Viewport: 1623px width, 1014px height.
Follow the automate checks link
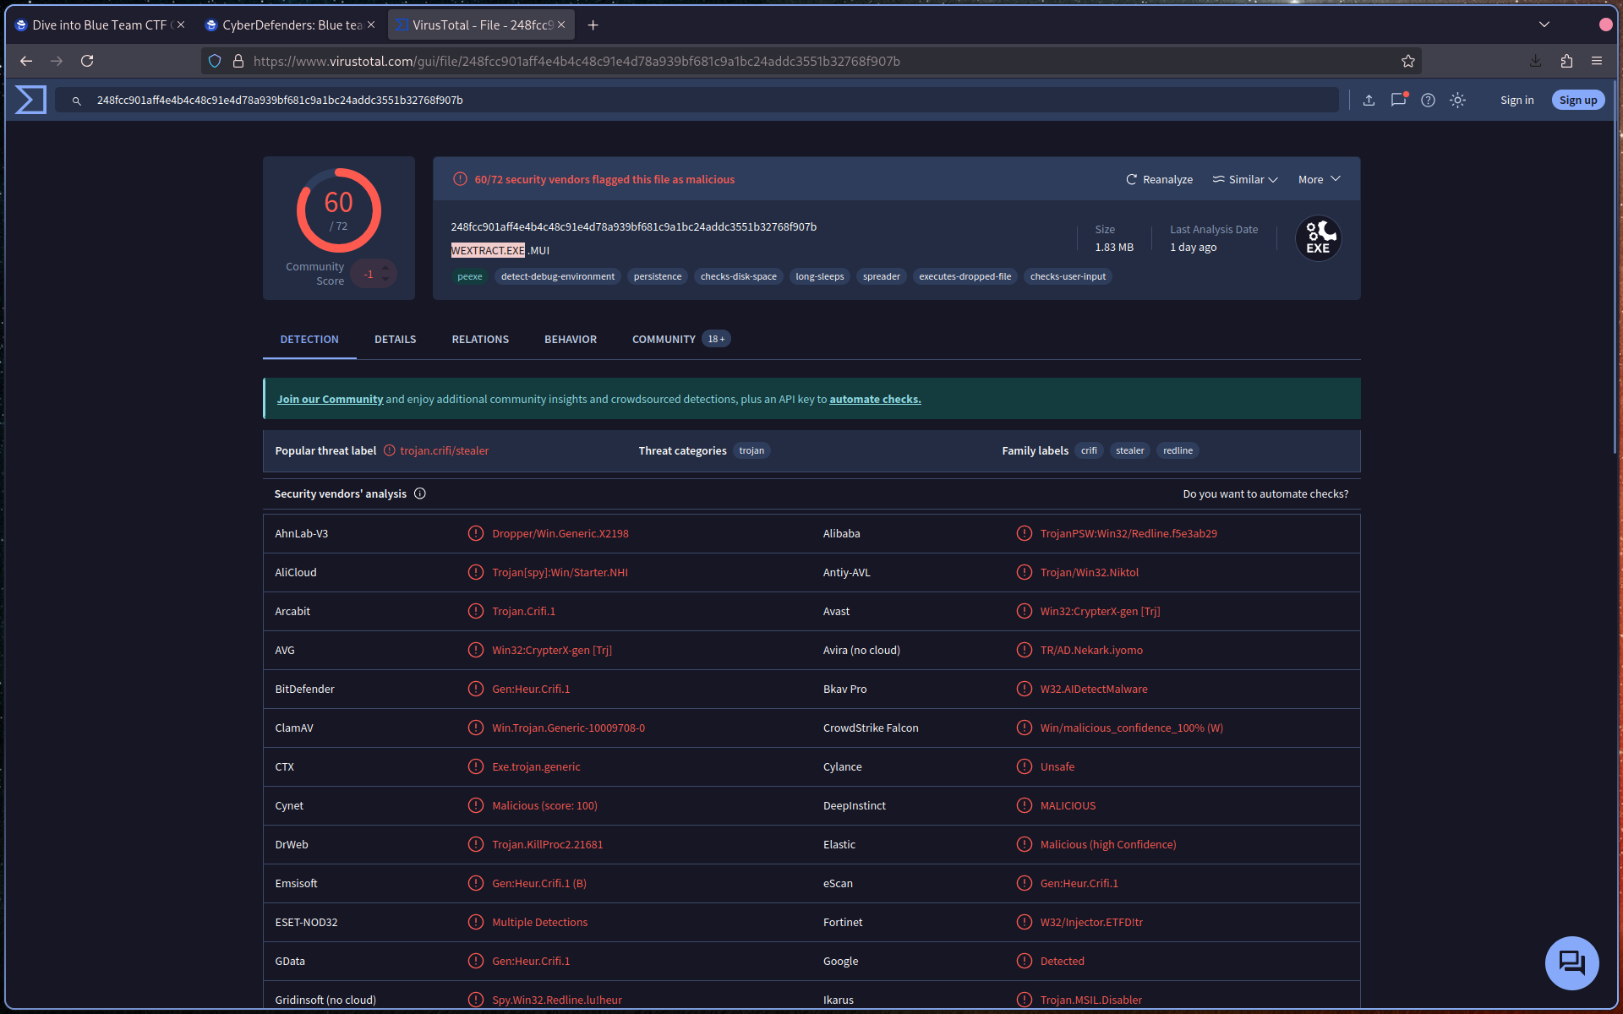coord(875,399)
